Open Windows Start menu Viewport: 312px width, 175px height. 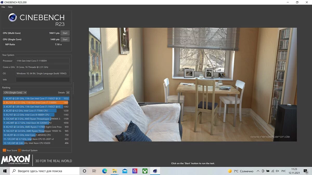click(5, 171)
